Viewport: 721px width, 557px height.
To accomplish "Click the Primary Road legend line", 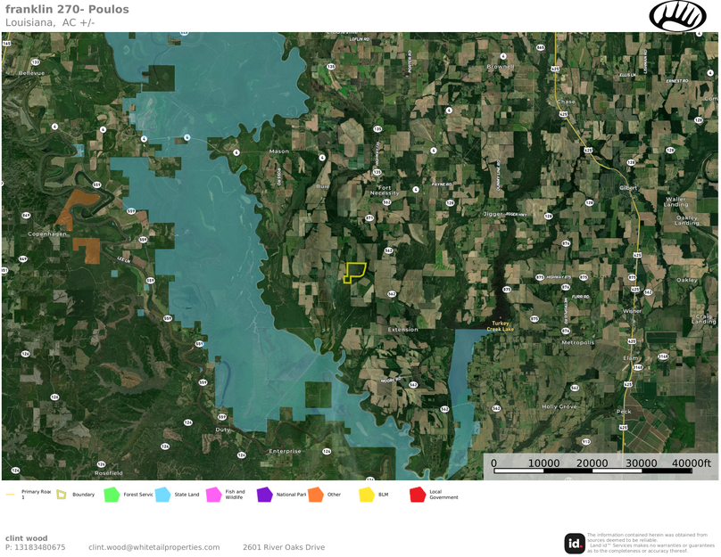I will tap(11, 494).
